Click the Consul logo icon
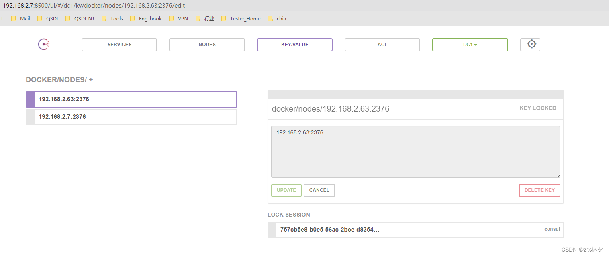 pos(44,45)
